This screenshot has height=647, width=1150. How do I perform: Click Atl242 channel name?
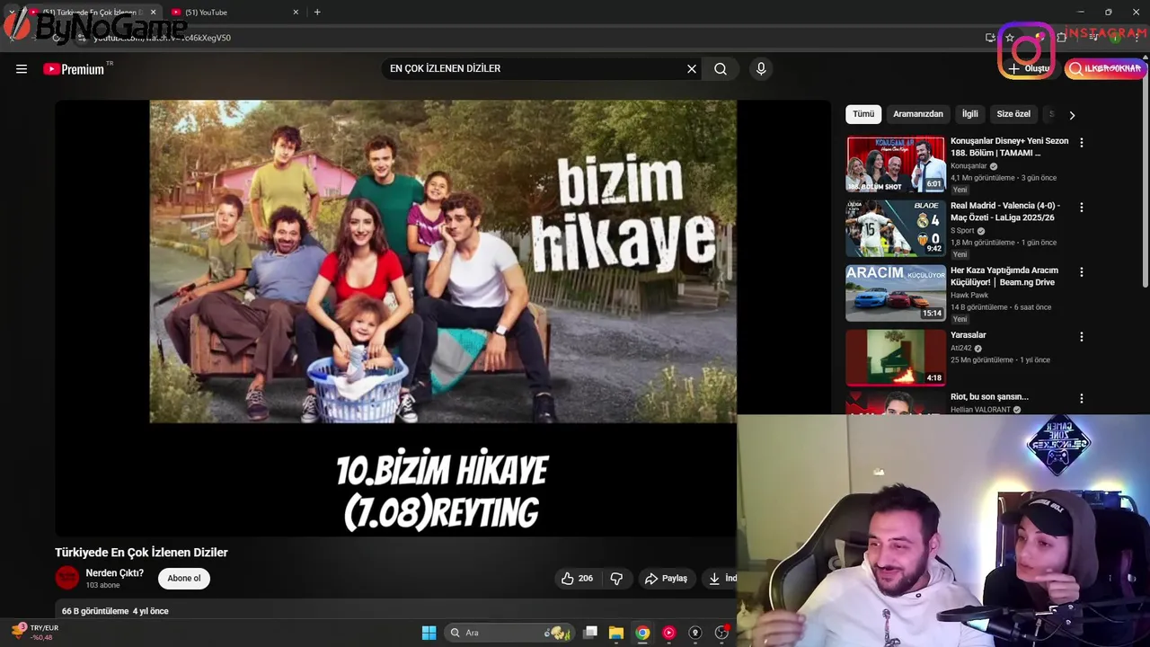click(961, 349)
